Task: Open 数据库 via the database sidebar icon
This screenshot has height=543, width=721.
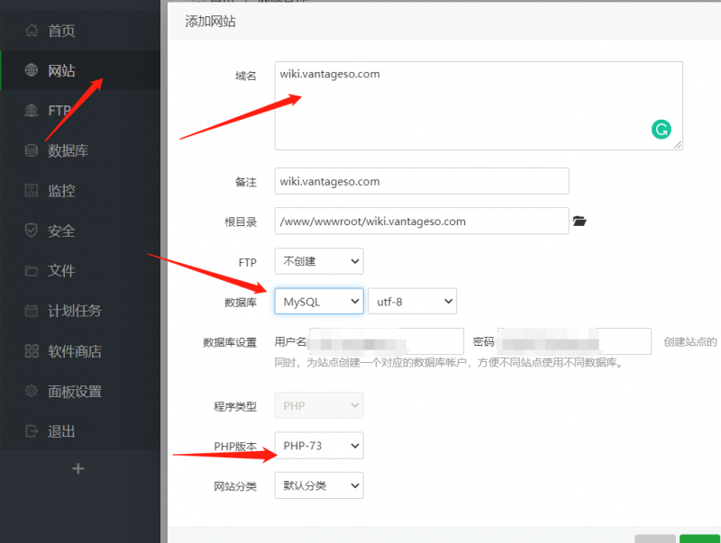Action: pos(32,150)
